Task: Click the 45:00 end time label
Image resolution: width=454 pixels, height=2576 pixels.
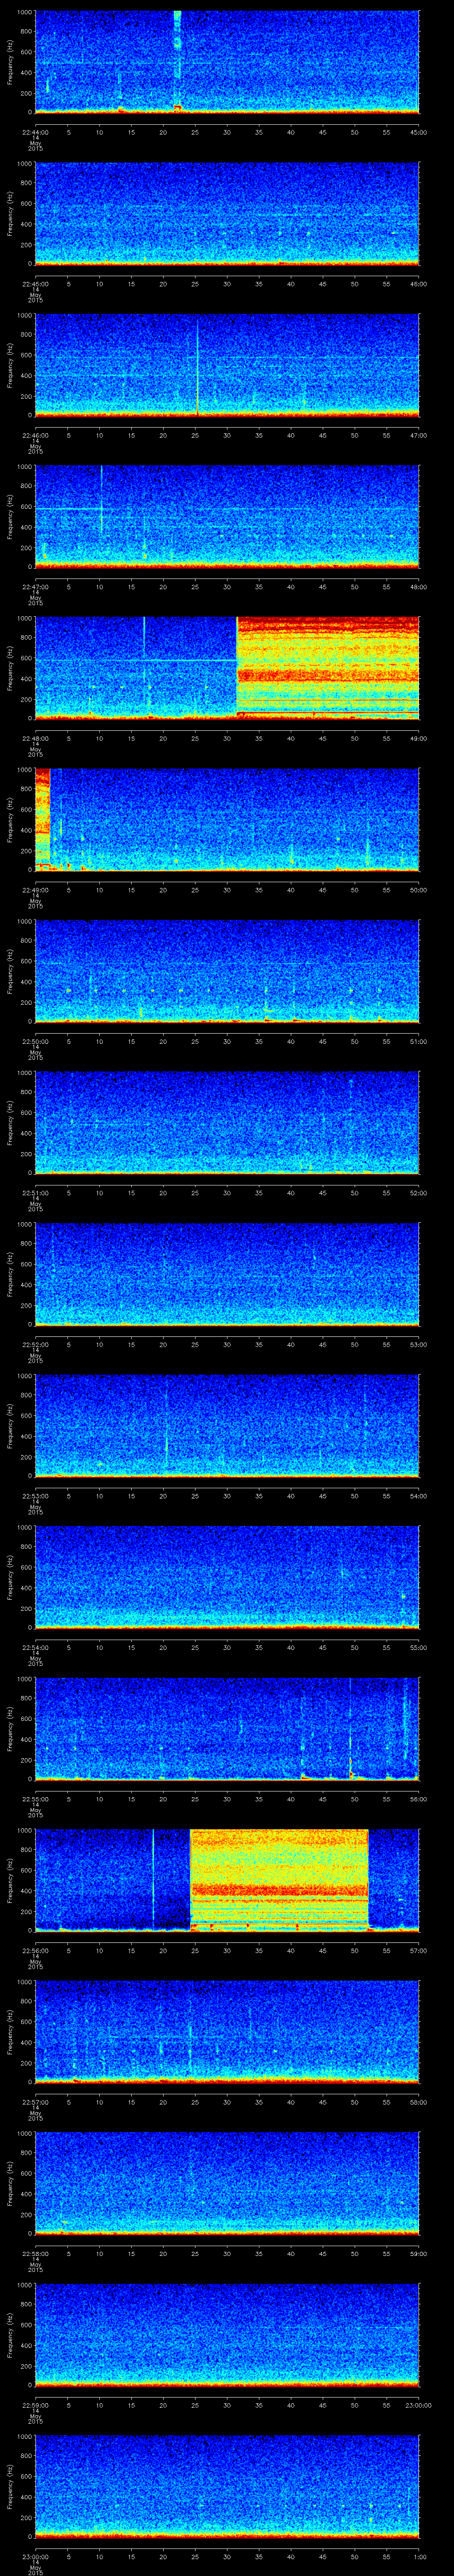Action: 419,132
